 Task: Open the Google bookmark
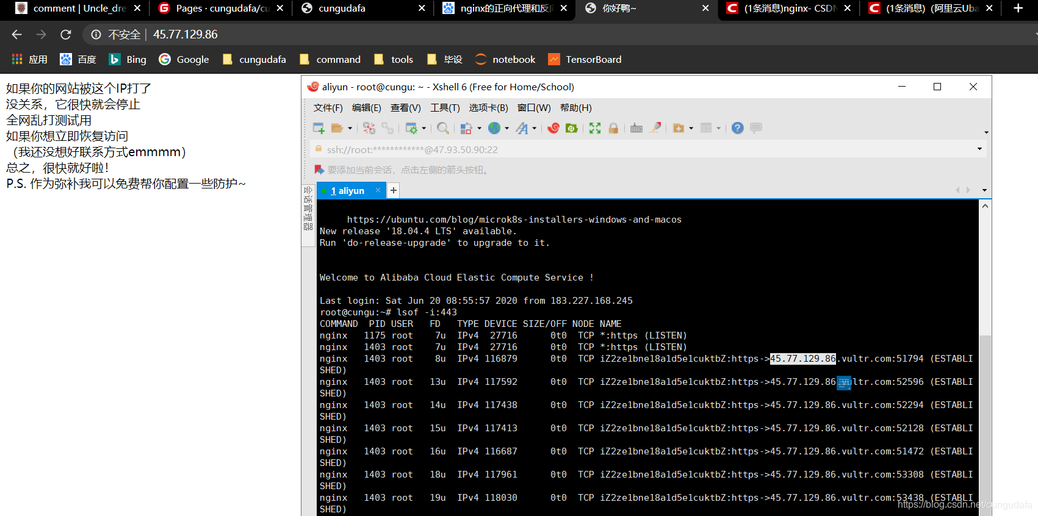184,59
